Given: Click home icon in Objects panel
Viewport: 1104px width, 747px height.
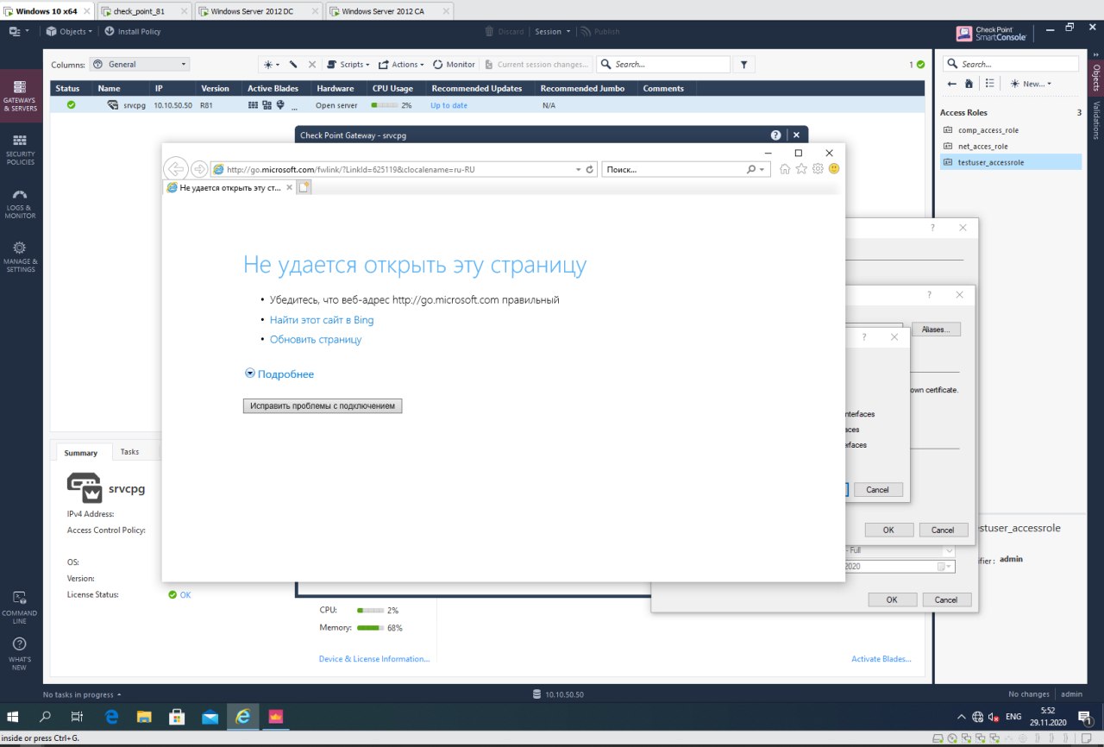Looking at the screenshot, I should pyautogui.click(x=969, y=84).
